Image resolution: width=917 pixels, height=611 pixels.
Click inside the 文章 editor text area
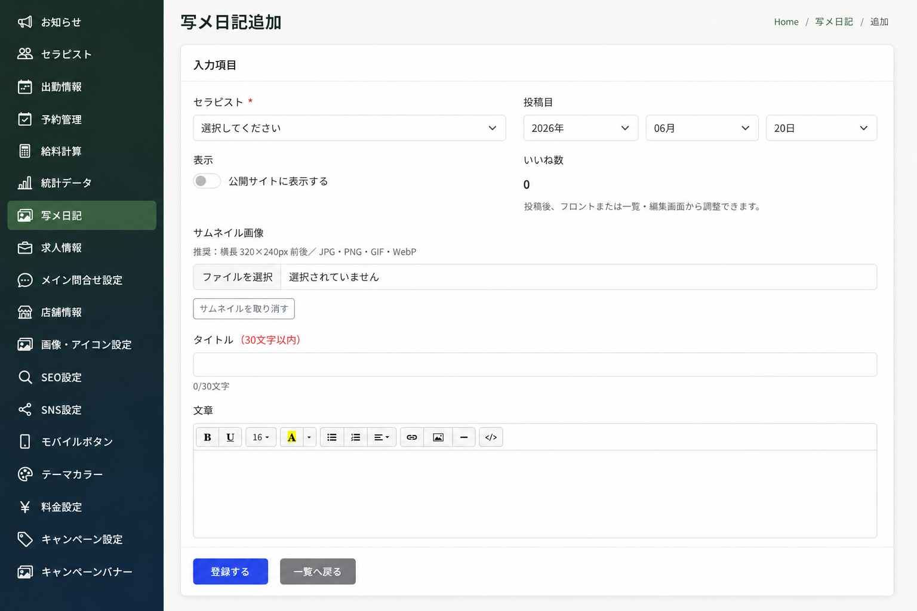pyautogui.click(x=535, y=494)
